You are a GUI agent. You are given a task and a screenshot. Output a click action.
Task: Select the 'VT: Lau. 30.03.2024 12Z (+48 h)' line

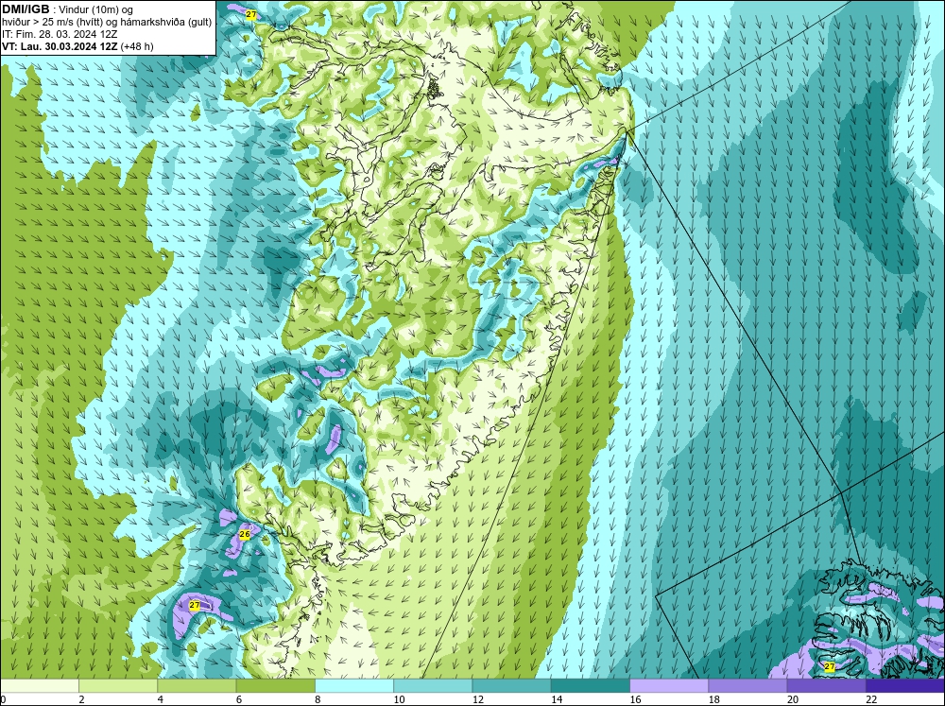click(x=77, y=46)
